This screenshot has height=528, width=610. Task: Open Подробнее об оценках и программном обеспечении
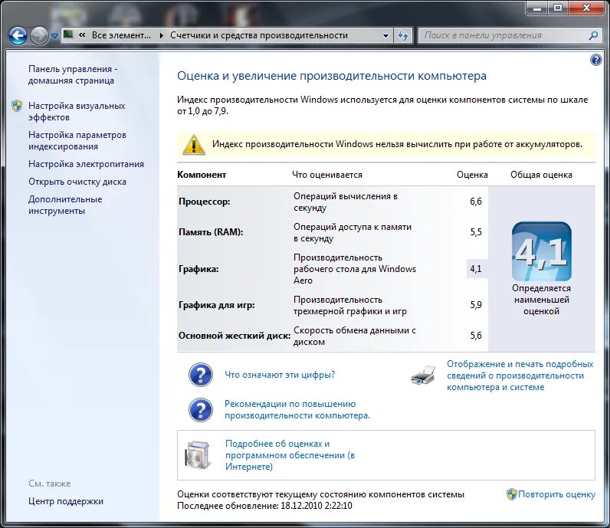point(290,455)
